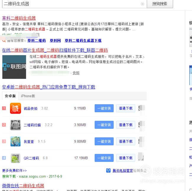The image size is (192, 191).
Task: Click rank badge 3 beside 我查查
Action: coord(4,141)
